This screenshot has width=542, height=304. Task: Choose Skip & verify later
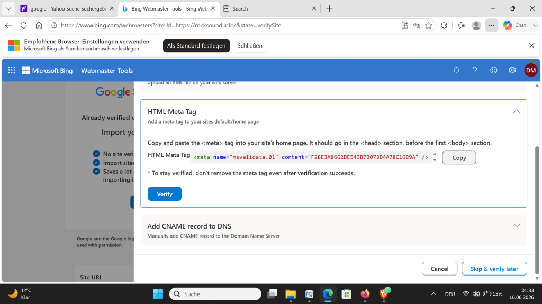coord(494,269)
